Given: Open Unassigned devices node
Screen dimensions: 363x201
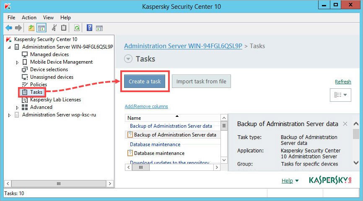Looking at the screenshot, I should click(x=52, y=77).
